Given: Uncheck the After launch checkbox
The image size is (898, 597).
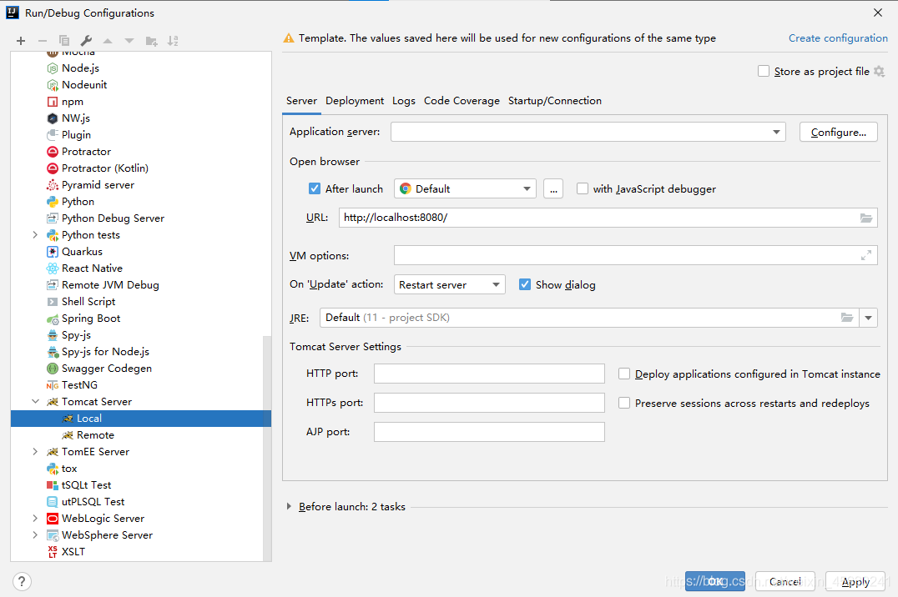Looking at the screenshot, I should point(315,189).
